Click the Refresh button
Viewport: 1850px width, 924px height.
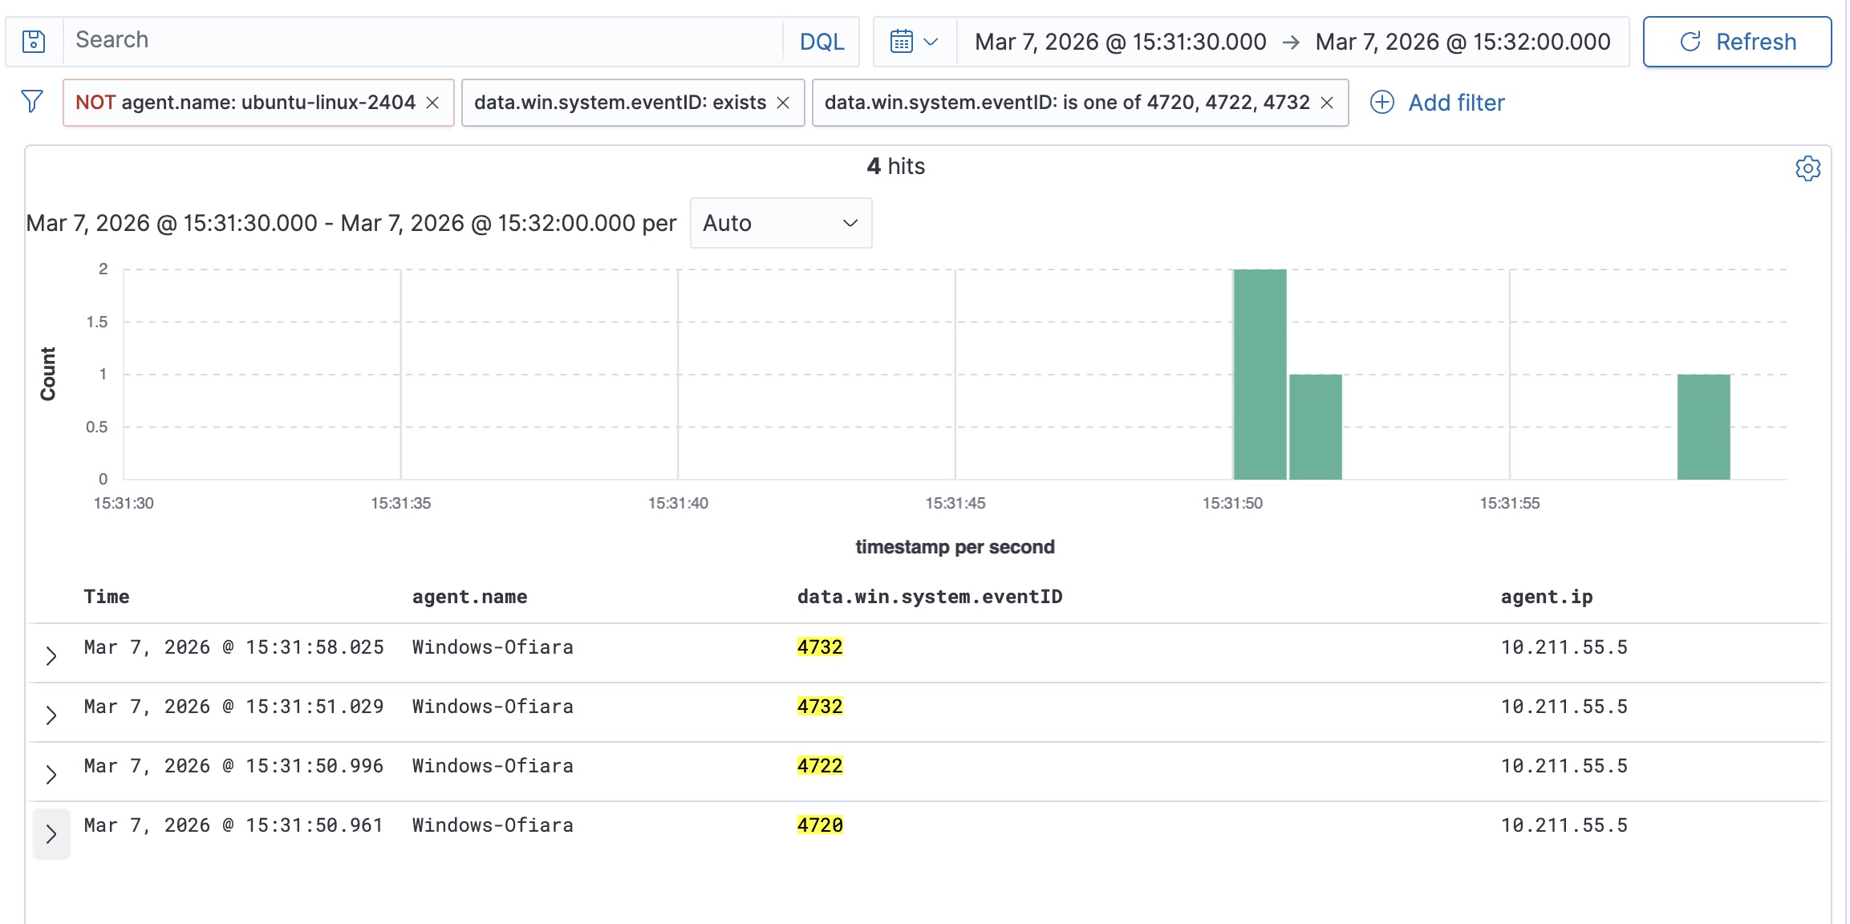coord(1737,42)
